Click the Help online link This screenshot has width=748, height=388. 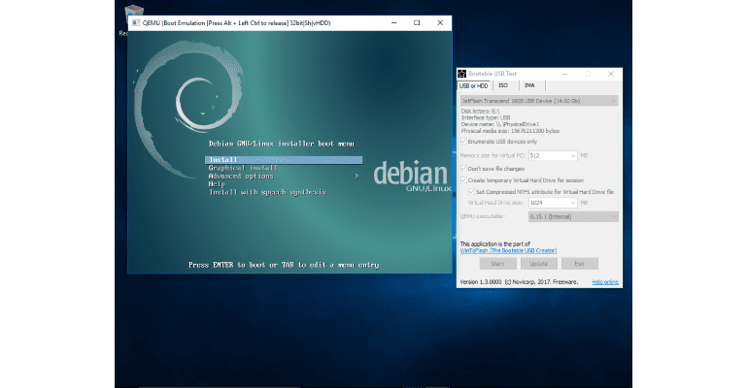tap(605, 281)
